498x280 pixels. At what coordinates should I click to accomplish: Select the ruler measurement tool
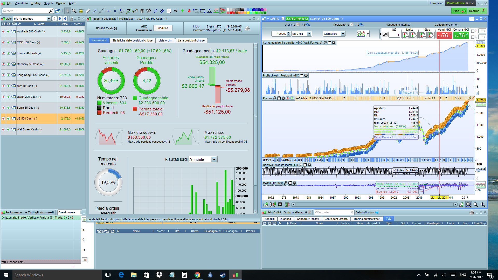[x=88, y=11]
